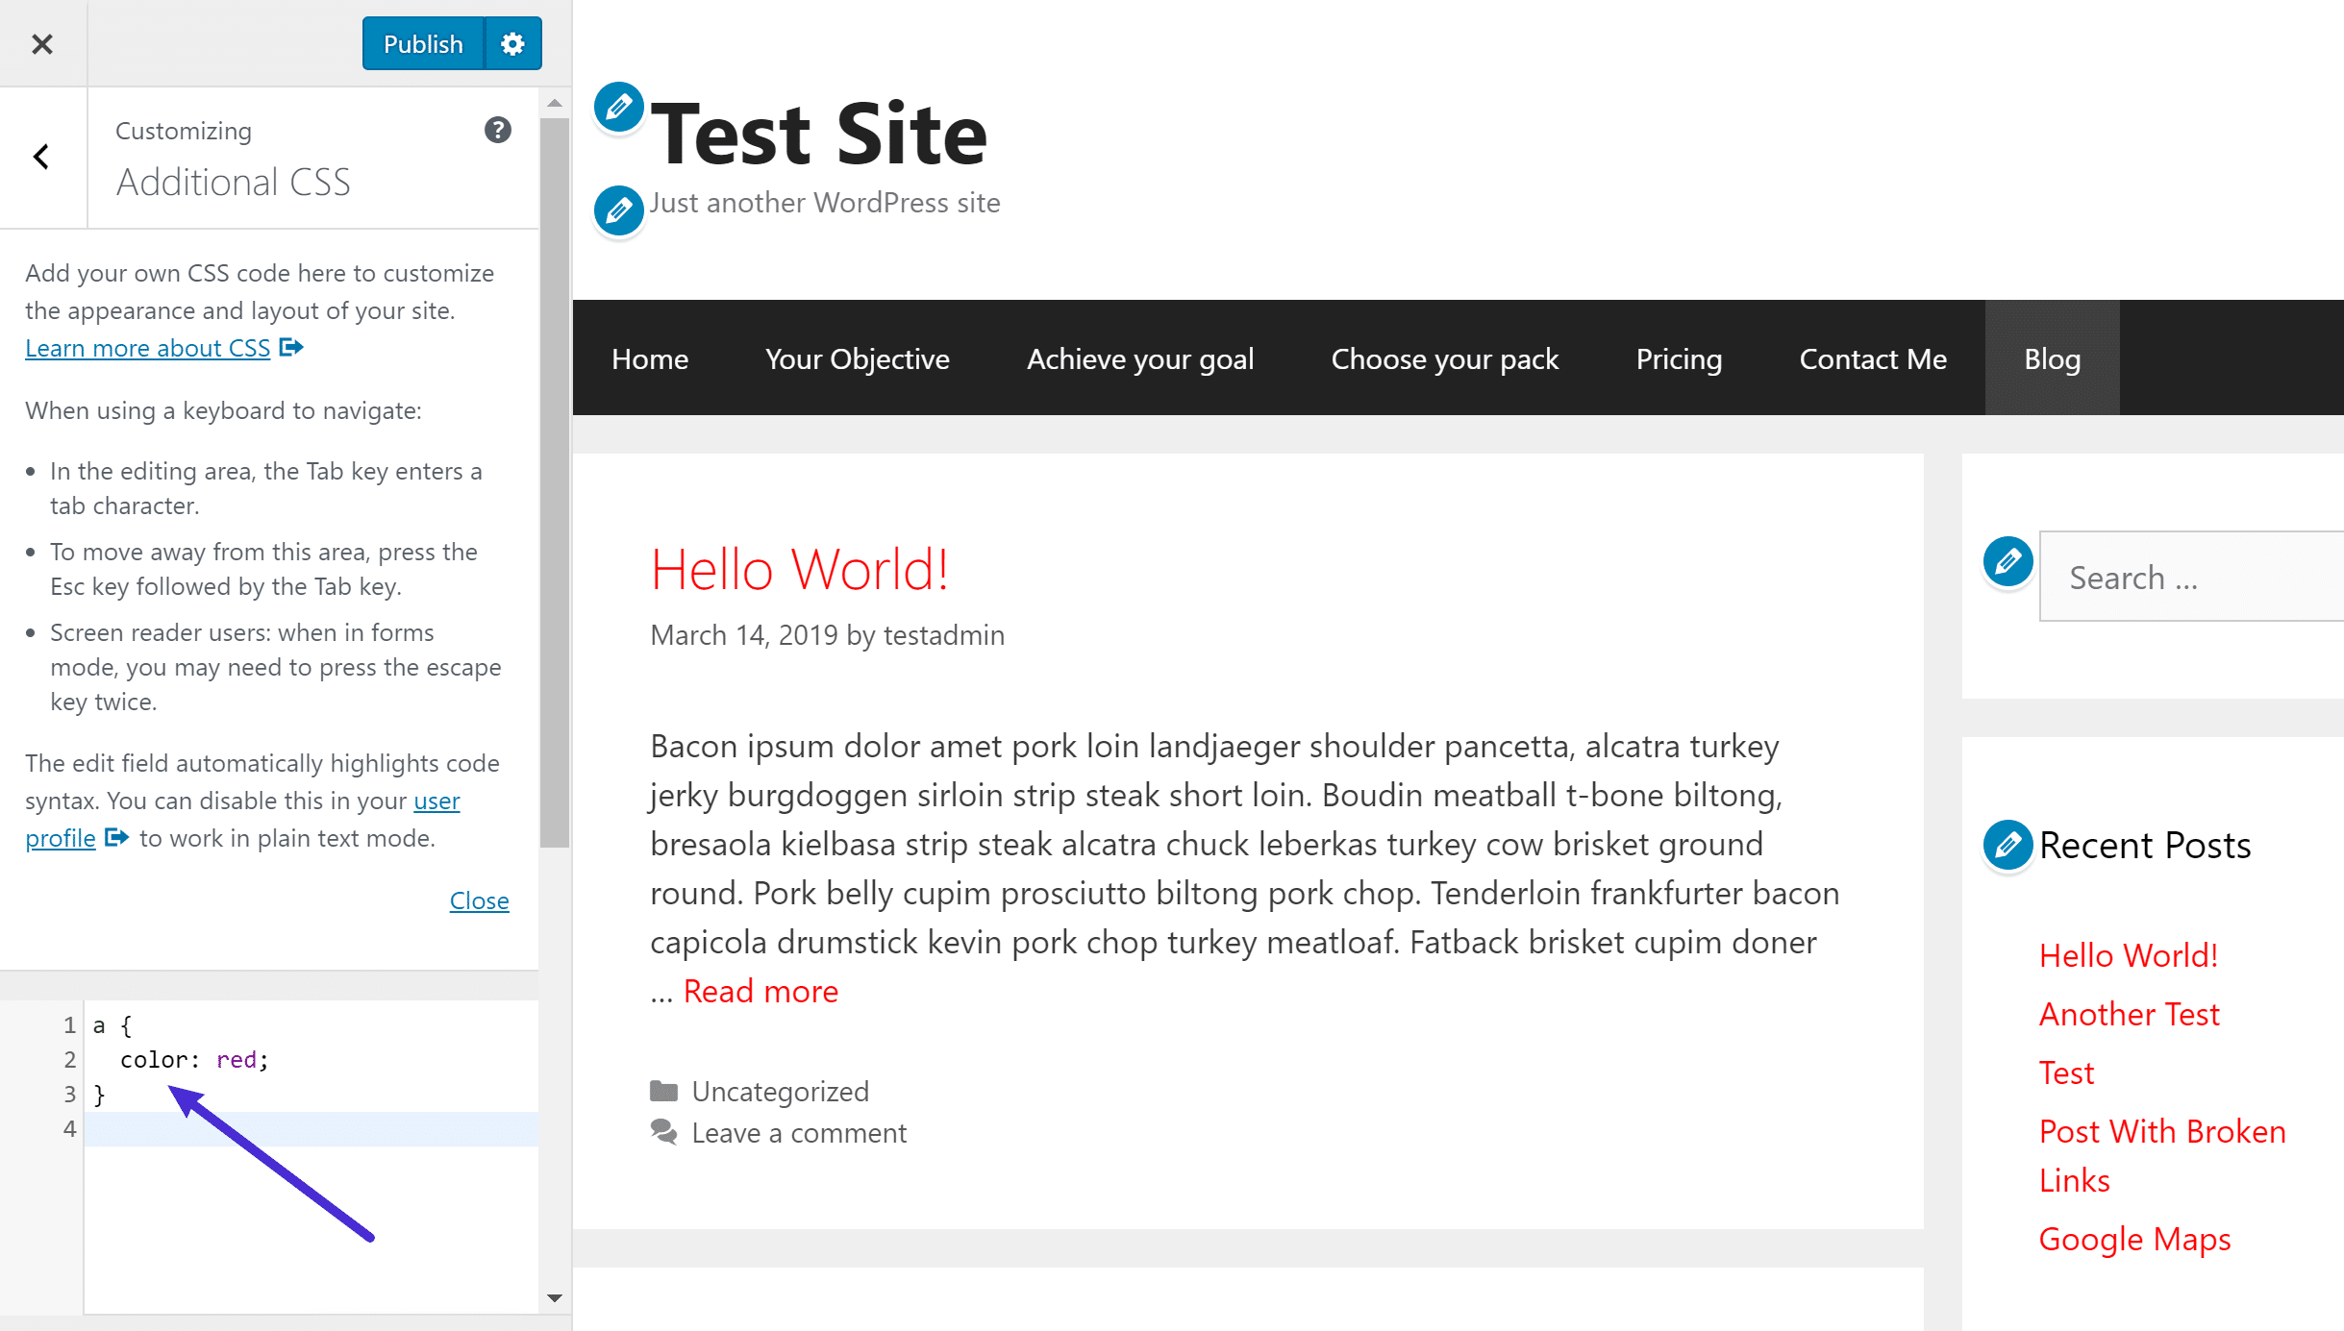Screen dimensions: 2344x1331
Task: Click the blue Publish button
Action: tap(422, 43)
